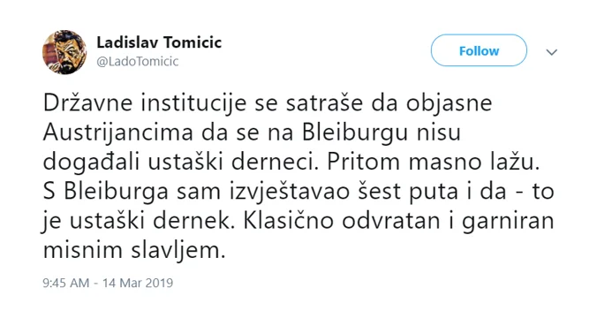Click the tweet line starting 'Državne institucije'
This screenshot has width=597, height=326.
[268, 103]
